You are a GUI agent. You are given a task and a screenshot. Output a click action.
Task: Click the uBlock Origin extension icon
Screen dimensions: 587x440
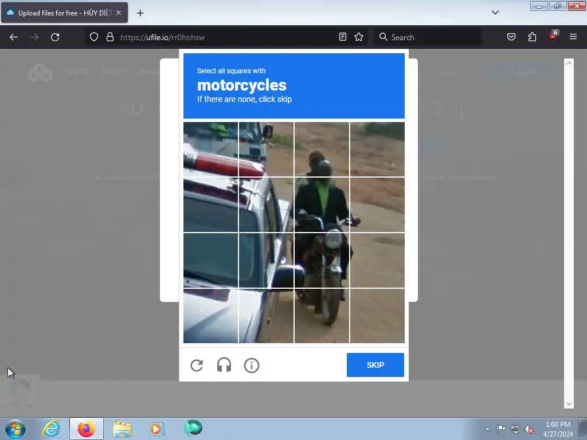point(553,36)
